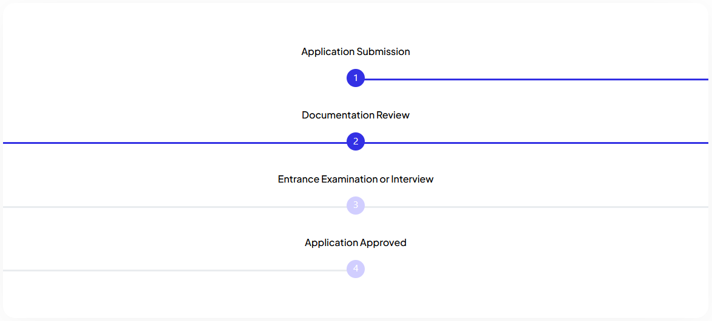Open the Documentation Review step label
Viewport: 712px width, 321px height.
(x=356, y=115)
